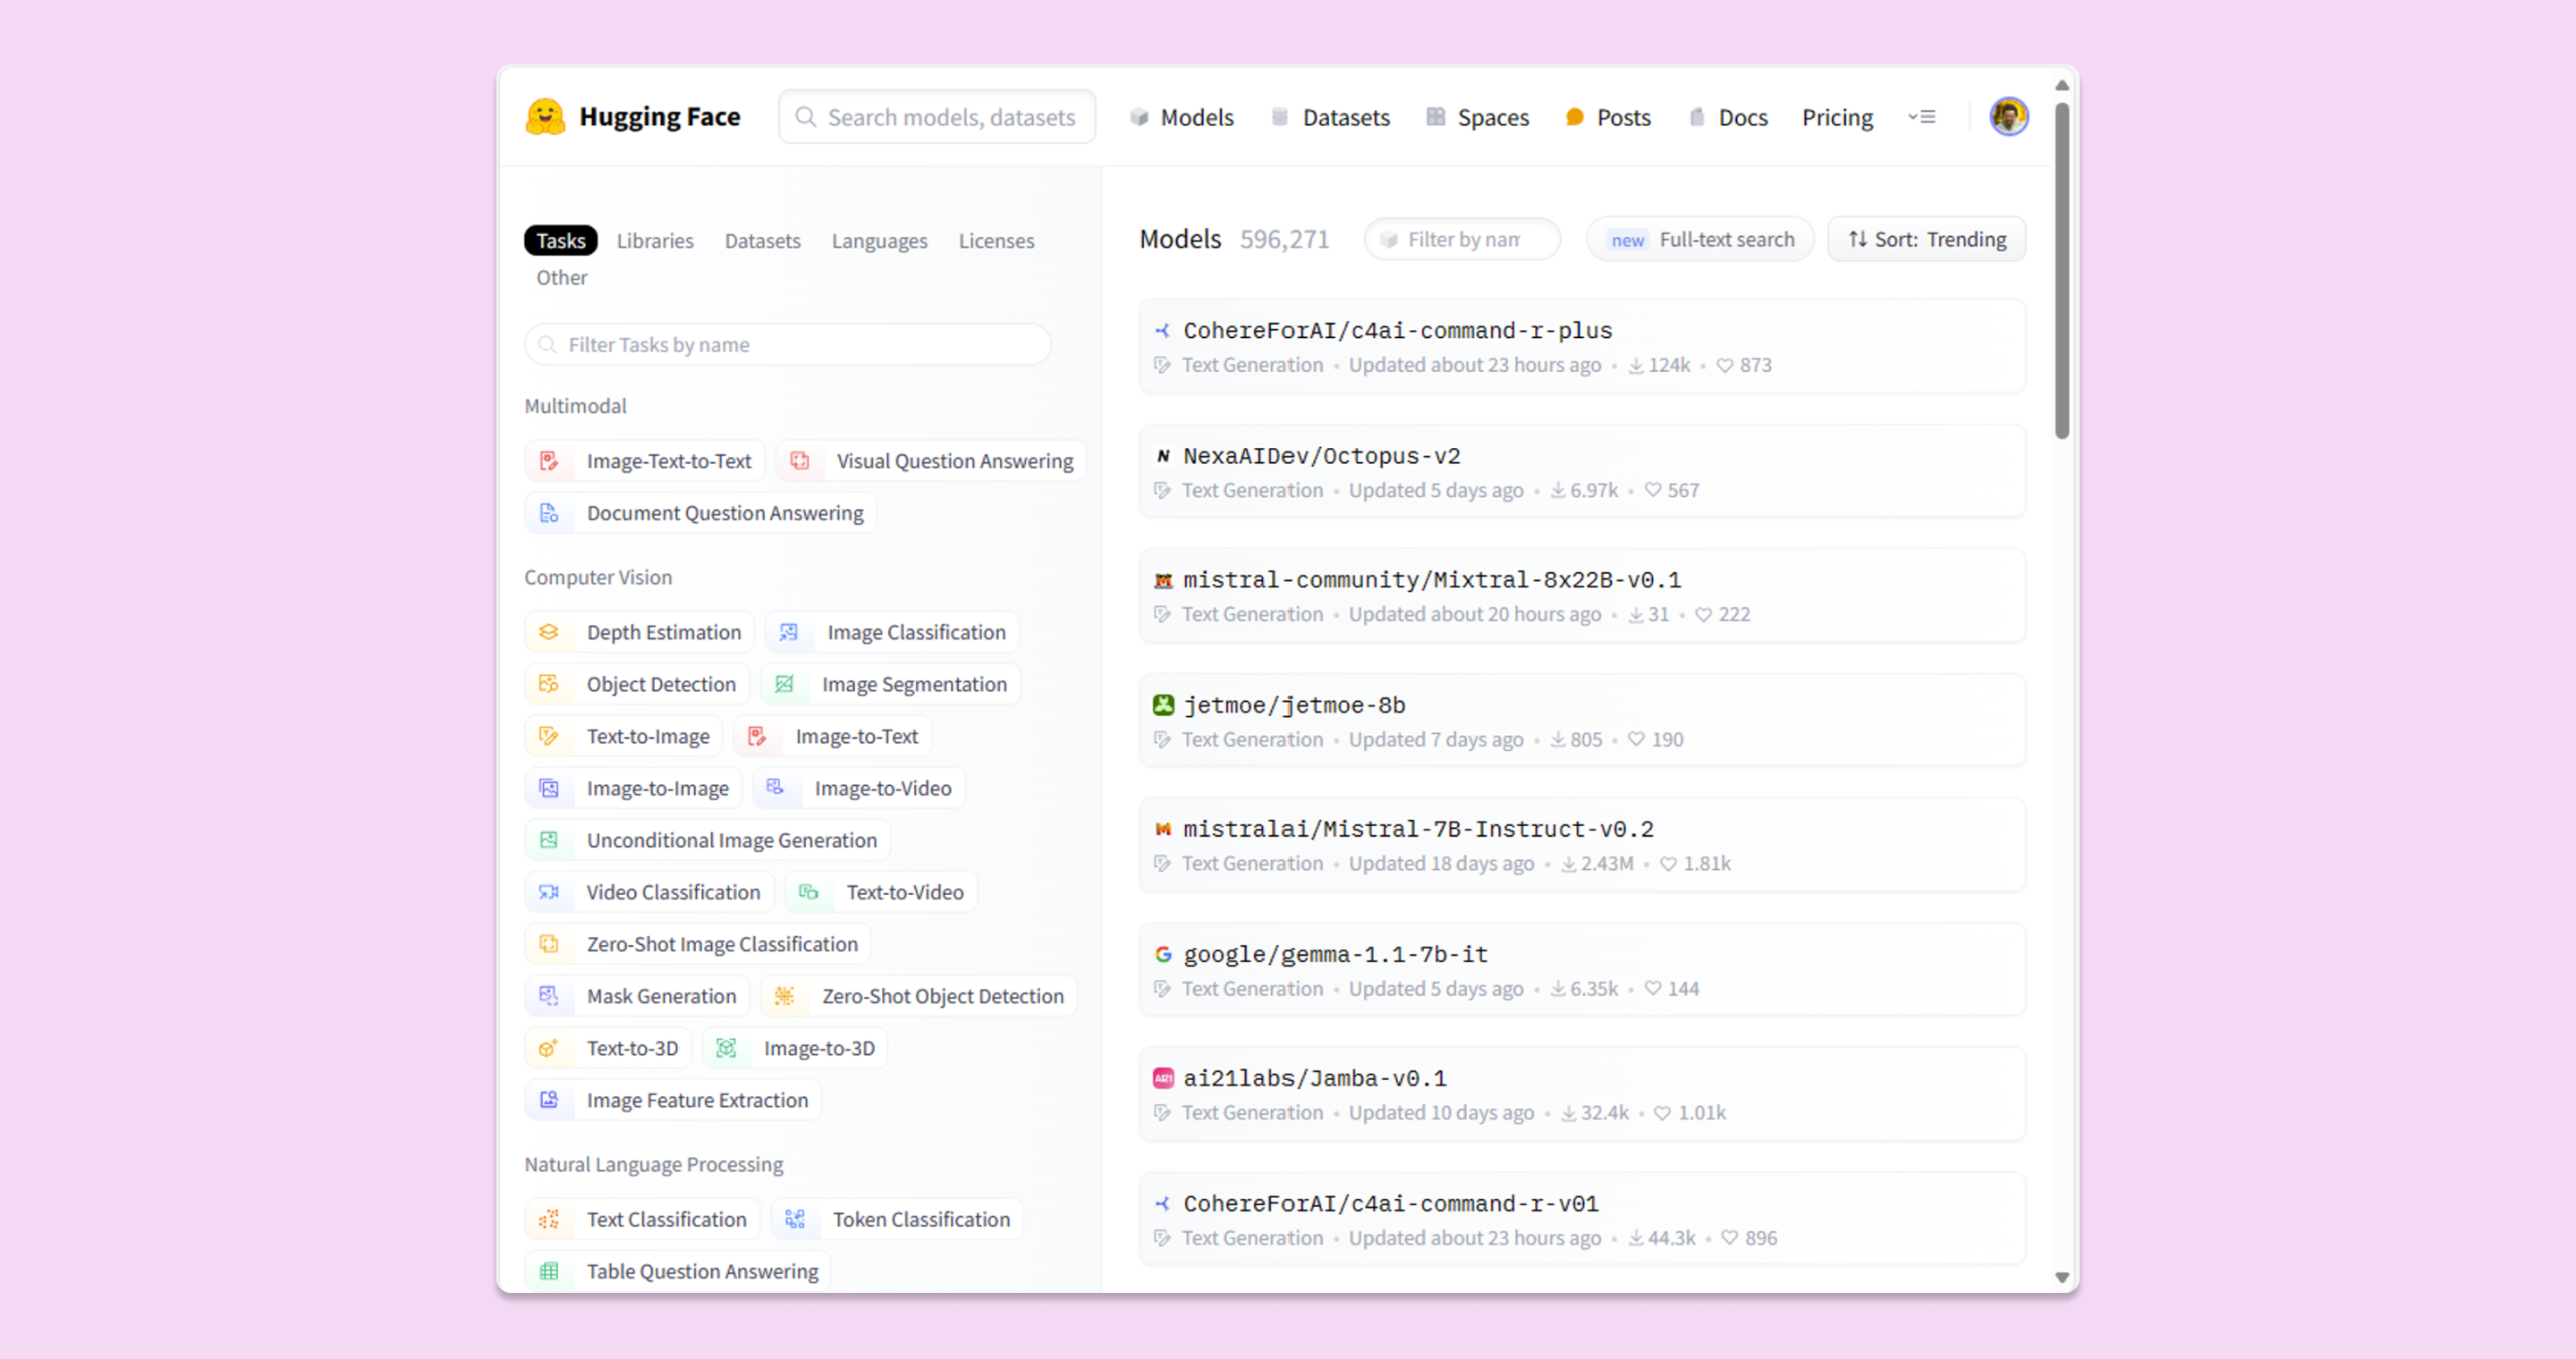Click the Text-to-Video task icon

coord(808,892)
